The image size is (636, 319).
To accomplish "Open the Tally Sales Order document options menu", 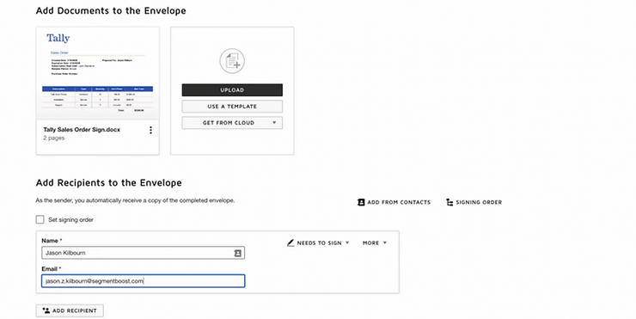I will click(150, 130).
